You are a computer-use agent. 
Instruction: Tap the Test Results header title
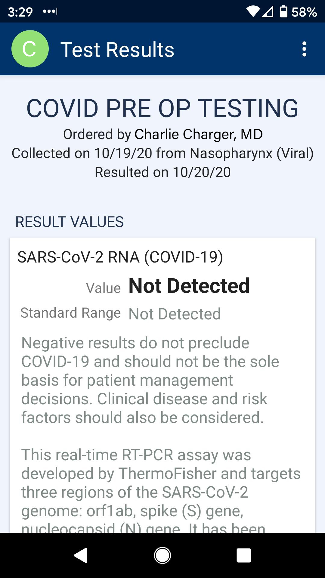[117, 50]
